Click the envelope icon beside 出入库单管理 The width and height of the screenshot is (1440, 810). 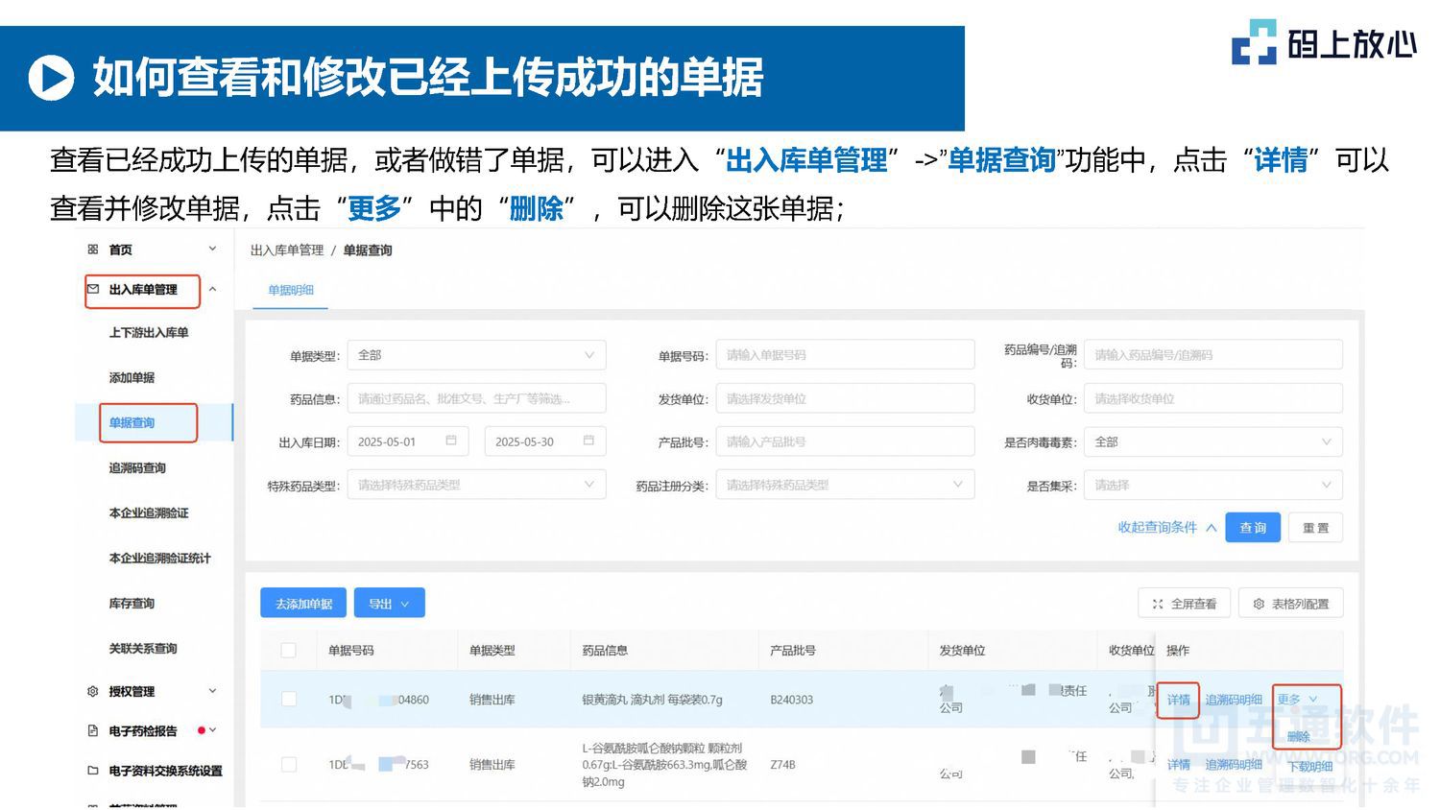pyautogui.click(x=93, y=287)
